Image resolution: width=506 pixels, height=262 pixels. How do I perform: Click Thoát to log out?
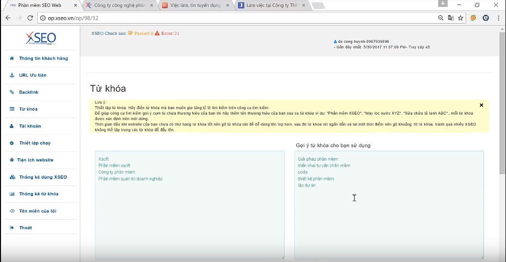click(x=26, y=228)
